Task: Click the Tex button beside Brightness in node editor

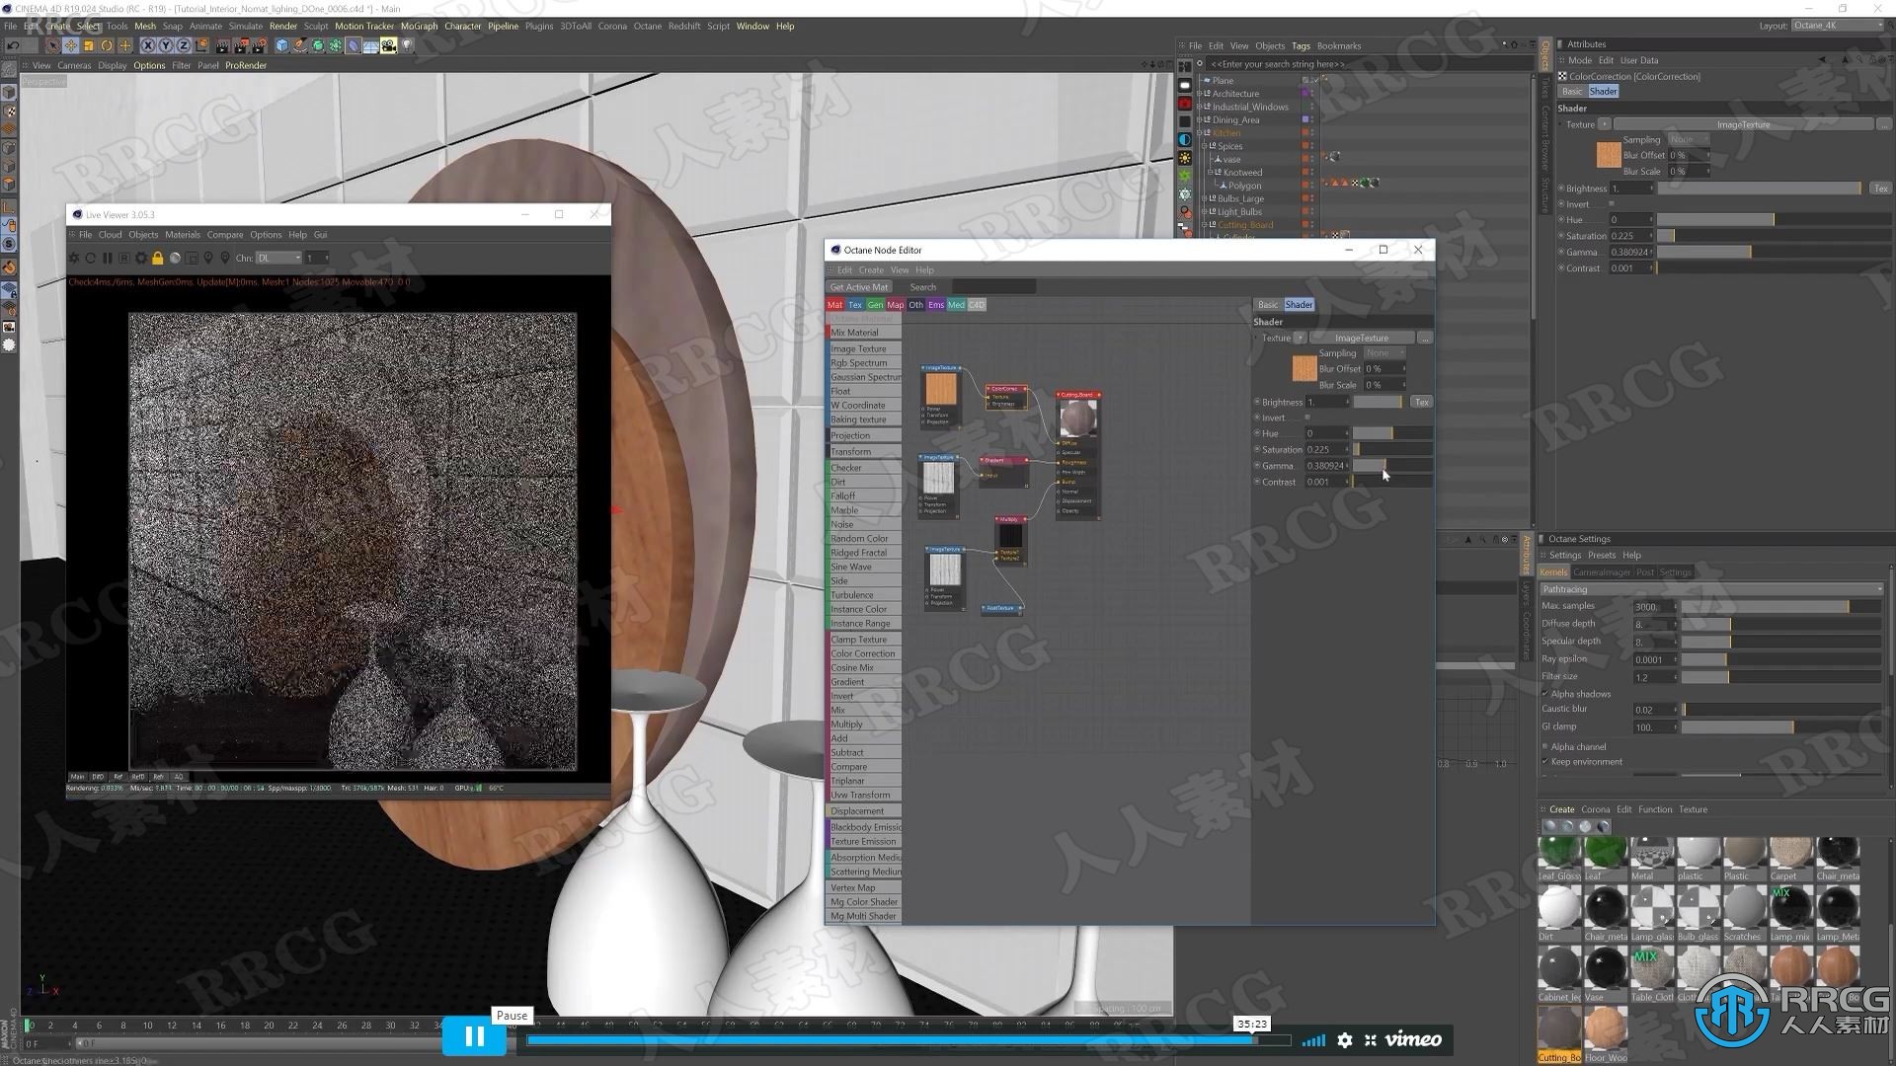Action: [1422, 402]
